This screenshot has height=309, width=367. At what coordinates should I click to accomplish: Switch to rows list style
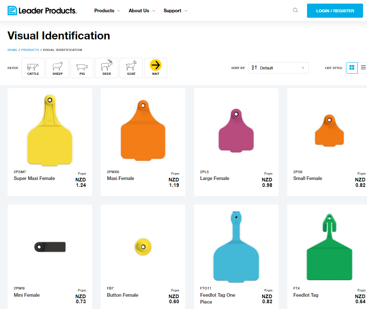pyautogui.click(x=363, y=68)
